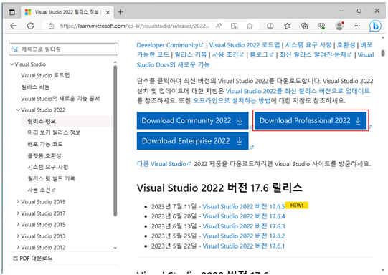Select 릴리스 리듬 in sidebar

(35, 87)
